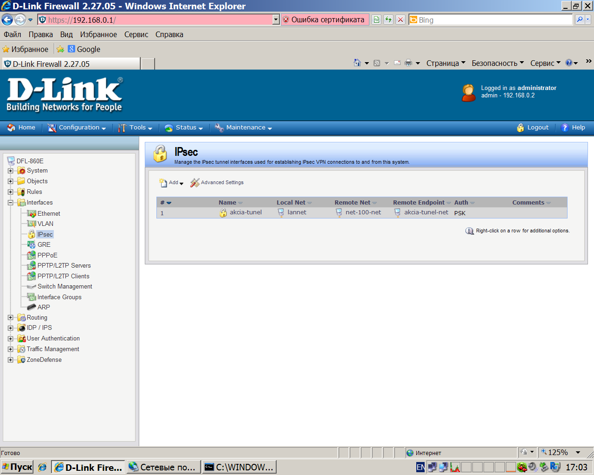Click the EN language indicator in tray

[x=420, y=467]
